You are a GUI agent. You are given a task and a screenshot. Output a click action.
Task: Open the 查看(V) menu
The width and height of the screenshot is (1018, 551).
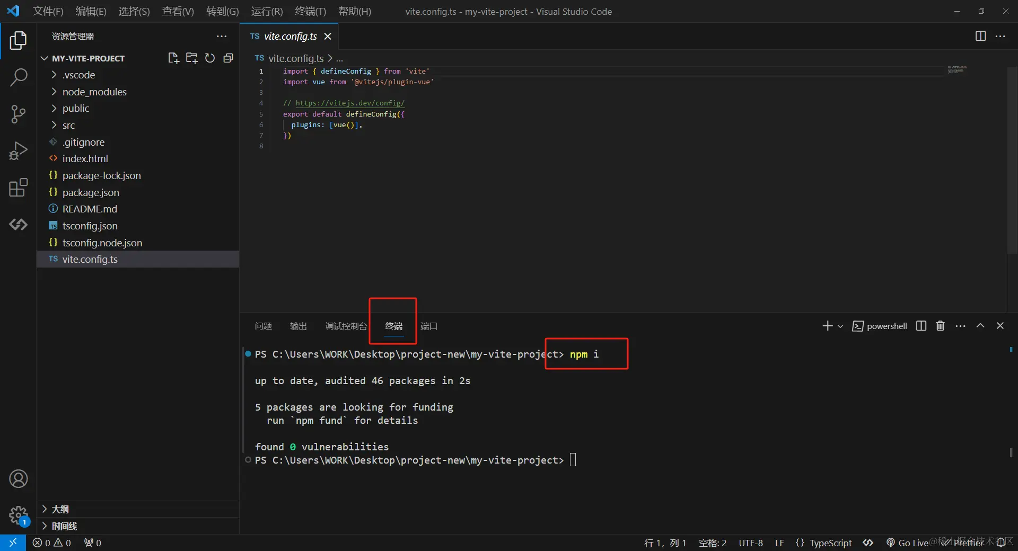tap(178, 11)
